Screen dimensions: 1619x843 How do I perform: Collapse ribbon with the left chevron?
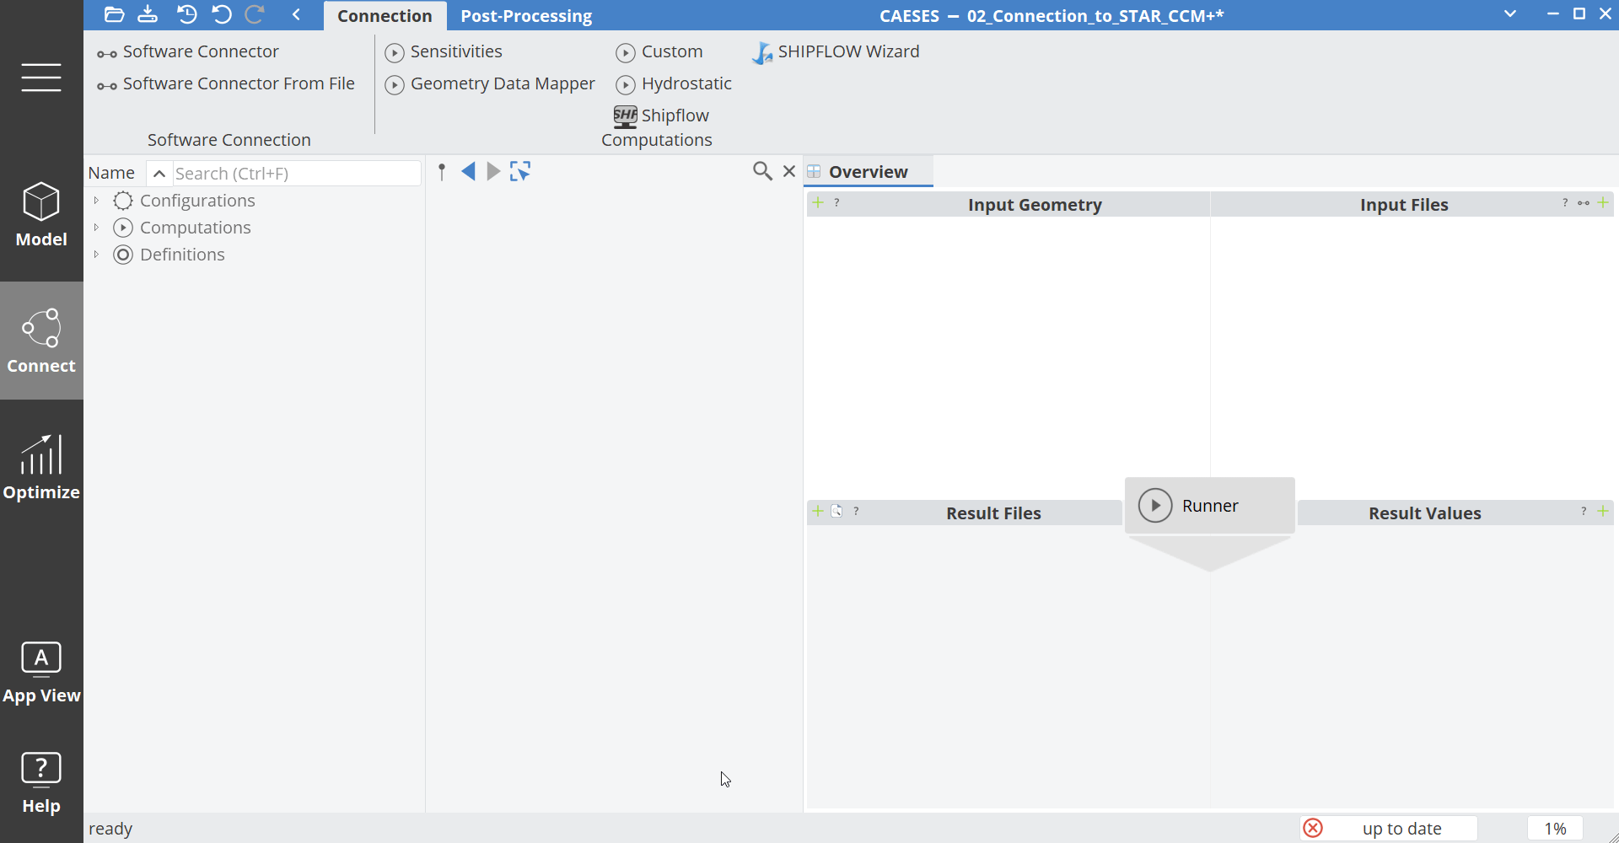coord(296,14)
